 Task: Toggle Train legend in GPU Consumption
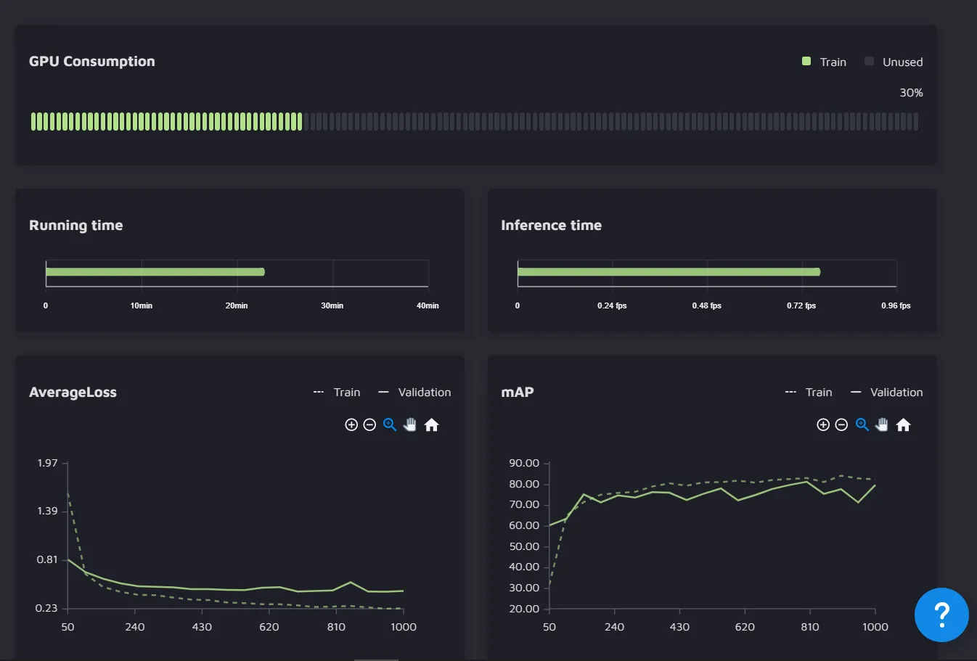pos(825,62)
